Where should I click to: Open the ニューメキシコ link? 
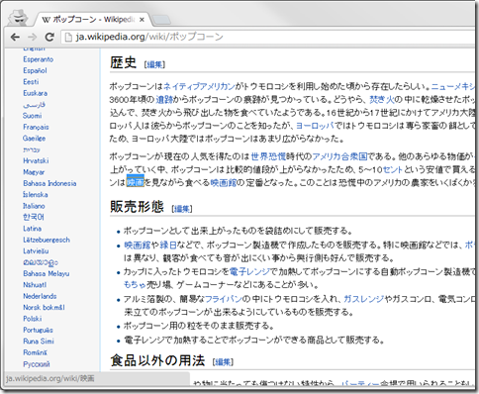(453, 86)
